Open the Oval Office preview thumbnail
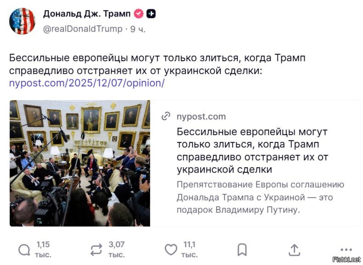The height and width of the screenshot is (265, 363). tap(80, 163)
